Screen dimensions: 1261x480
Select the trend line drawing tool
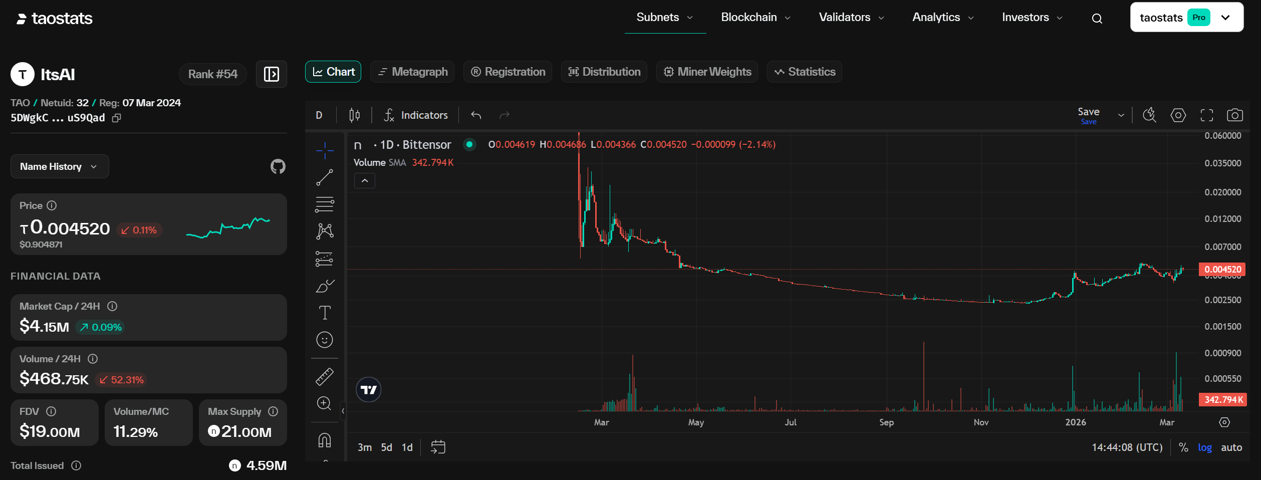324,177
